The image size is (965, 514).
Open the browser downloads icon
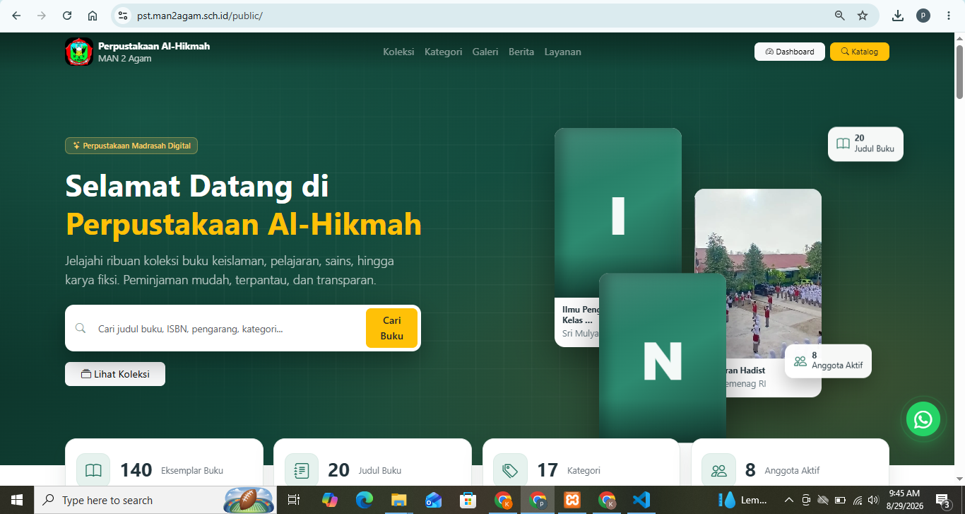[898, 16]
